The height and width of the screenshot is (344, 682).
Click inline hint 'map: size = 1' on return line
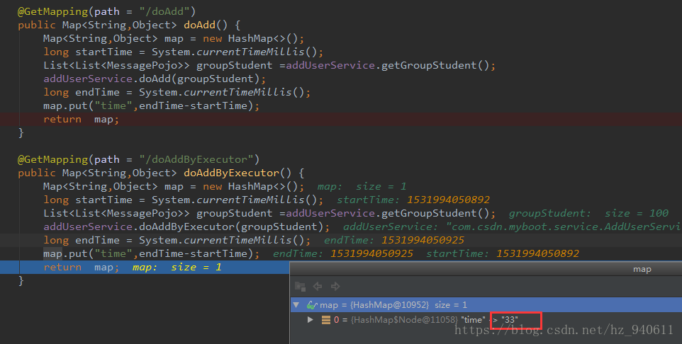click(177, 267)
